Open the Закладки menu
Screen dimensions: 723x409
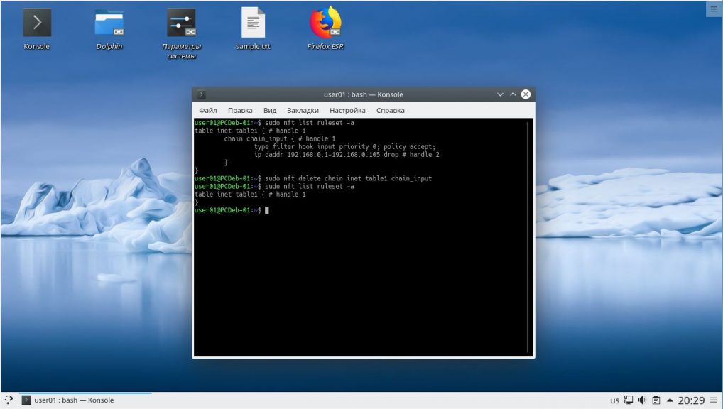click(303, 110)
